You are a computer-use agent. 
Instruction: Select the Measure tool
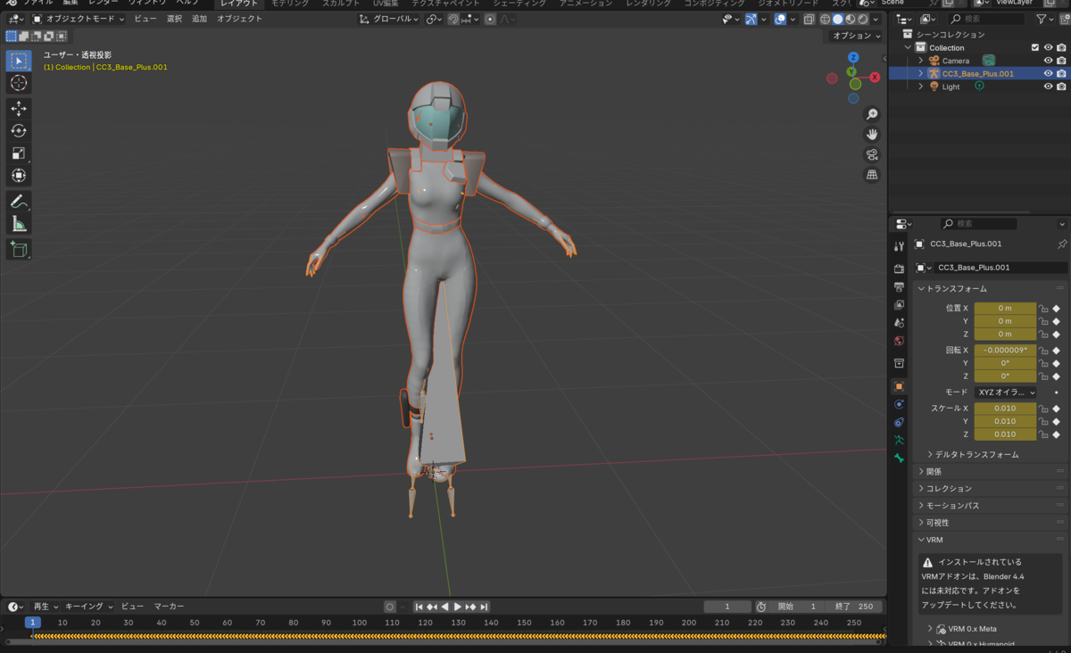[19, 224]
